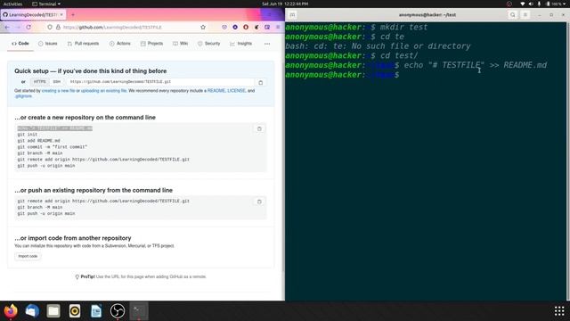Click the 'git commit -m "first commit"' line
The width and height of the screenshot is (570, 321).
53,147
